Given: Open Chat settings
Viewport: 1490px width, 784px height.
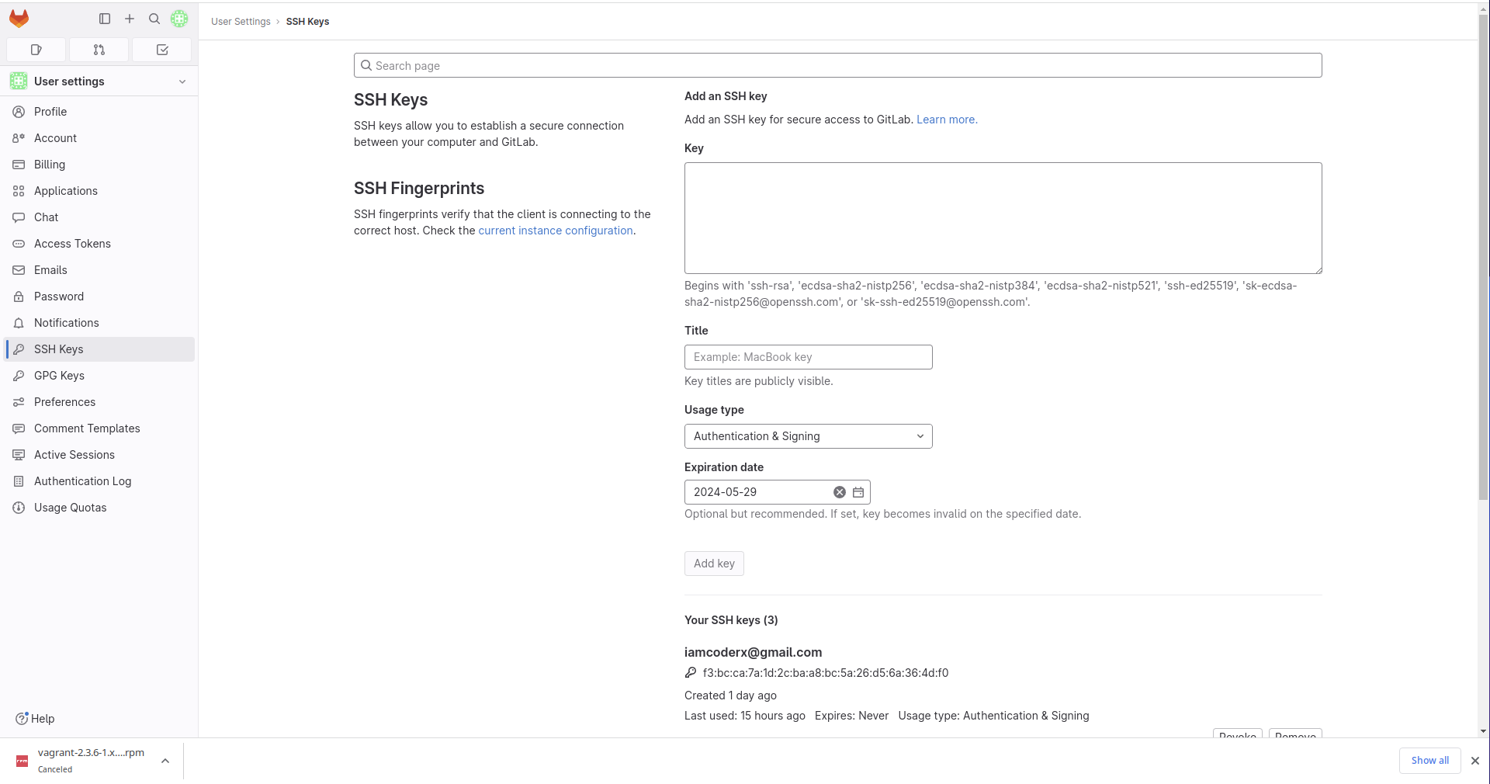Looking at the screenshot, I should pyautogui.click(x=99, y=217).
